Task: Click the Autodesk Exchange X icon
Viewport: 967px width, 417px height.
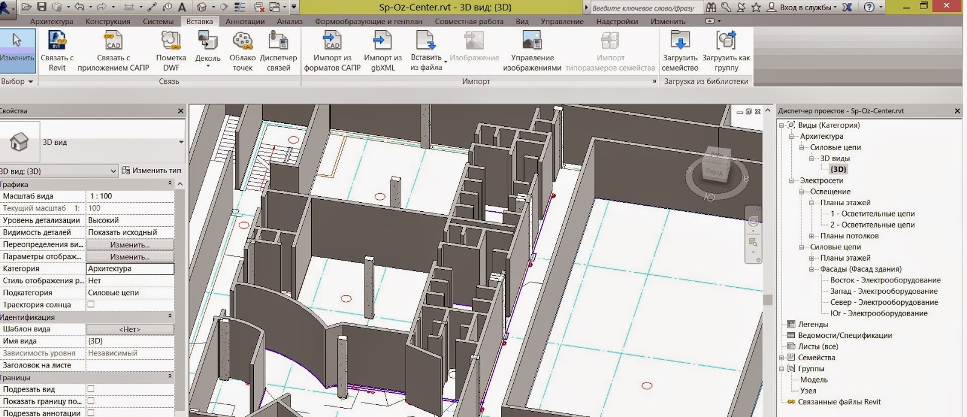Action: [847, 7]
